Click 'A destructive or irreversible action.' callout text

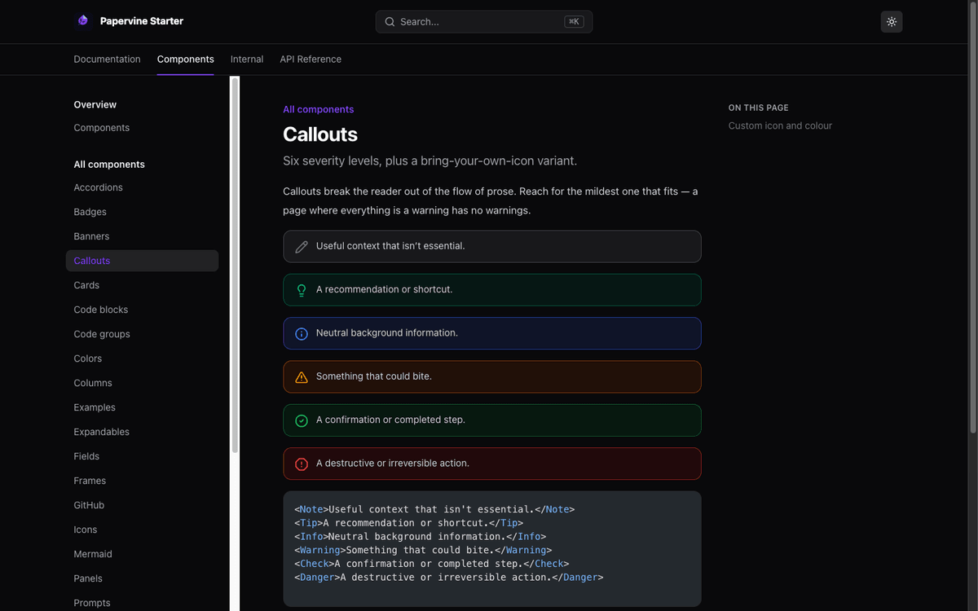tap(393, 464)
